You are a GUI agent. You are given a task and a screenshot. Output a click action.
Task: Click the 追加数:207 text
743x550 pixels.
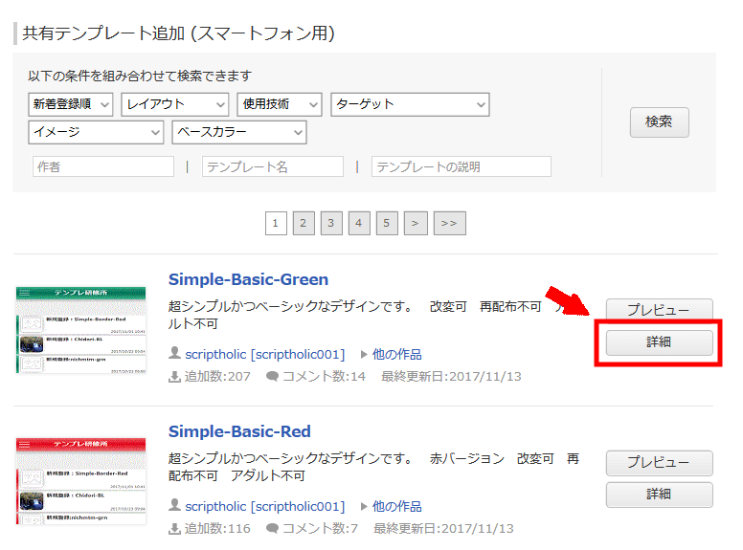pos(217,377)
